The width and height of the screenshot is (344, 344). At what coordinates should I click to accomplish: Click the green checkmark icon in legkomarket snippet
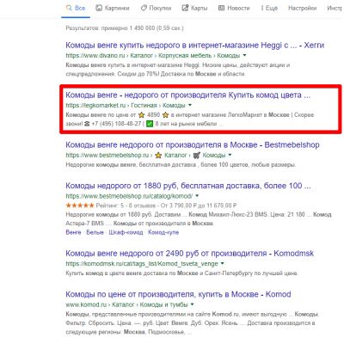[150, 124]
